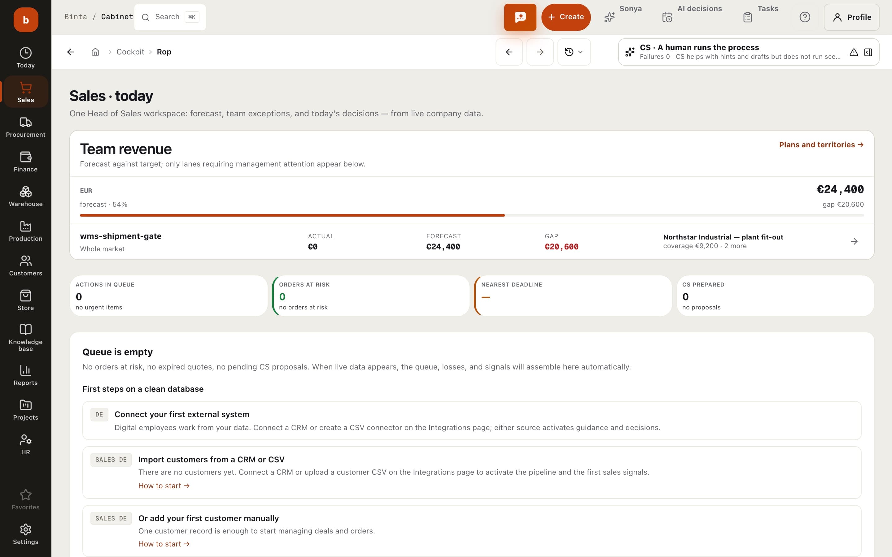Open Procurement from the sidebar
The height and width of the screenshot is (557, 892).
tap(25, 127)
